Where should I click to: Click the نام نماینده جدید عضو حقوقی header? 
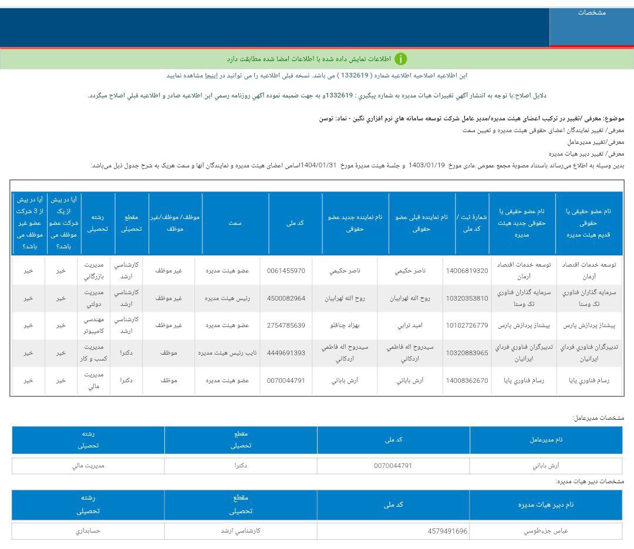355,223
